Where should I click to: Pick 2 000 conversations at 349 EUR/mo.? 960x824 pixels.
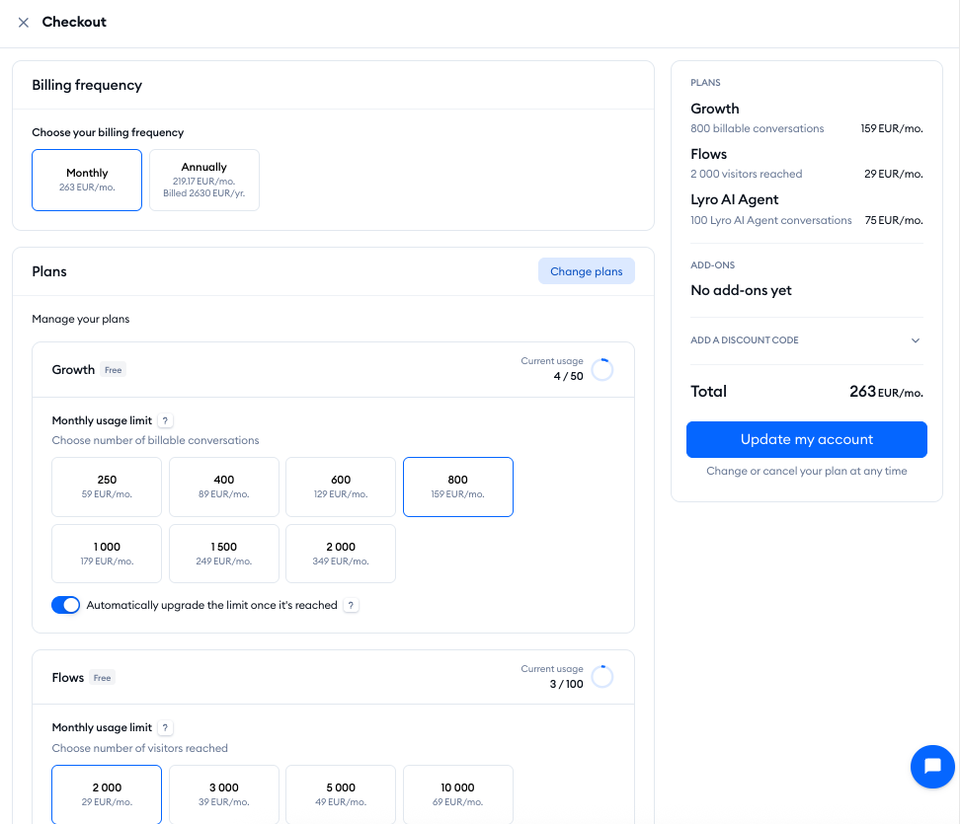[341, 554]
